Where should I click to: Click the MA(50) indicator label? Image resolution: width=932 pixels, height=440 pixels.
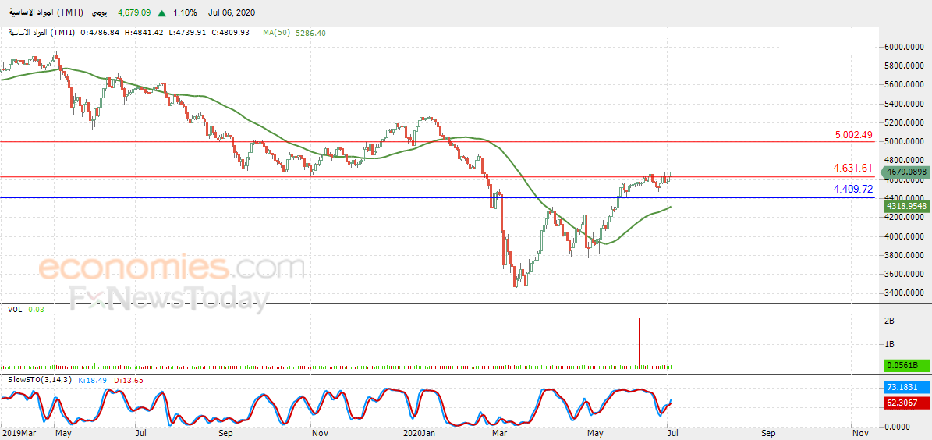[x=276, y=33]
